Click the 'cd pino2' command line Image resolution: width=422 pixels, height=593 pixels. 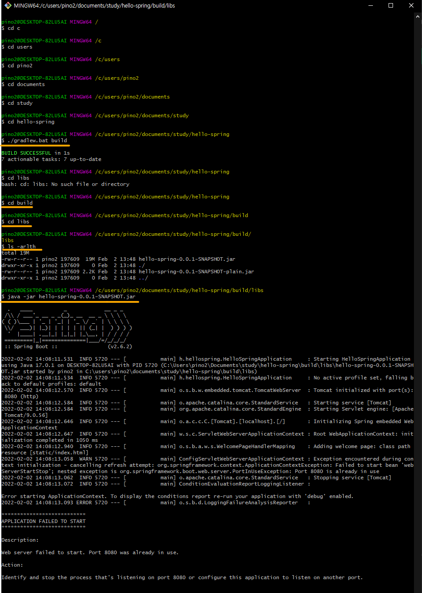coord(17,66)
